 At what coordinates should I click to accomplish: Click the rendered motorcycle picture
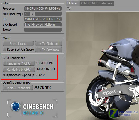103,66
